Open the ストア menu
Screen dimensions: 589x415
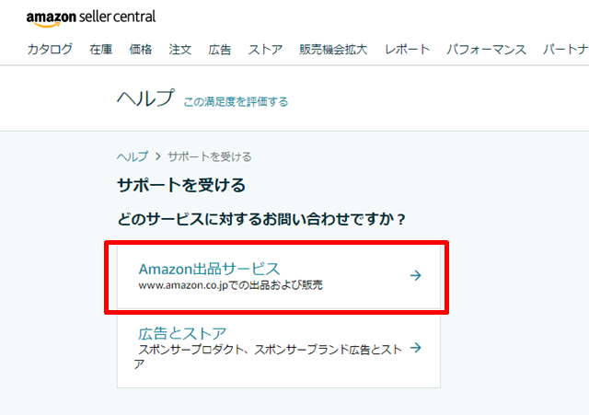click(266, 50)
